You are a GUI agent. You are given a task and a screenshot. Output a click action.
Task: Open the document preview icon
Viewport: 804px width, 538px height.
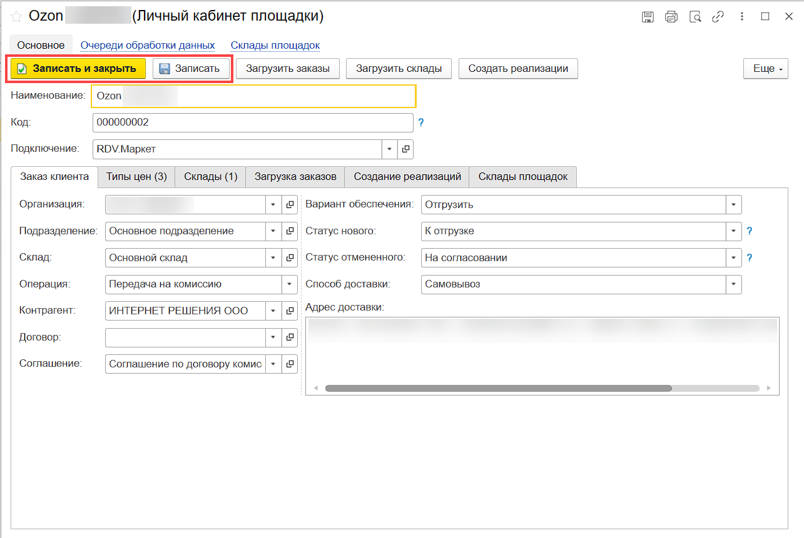click(695, 17)
